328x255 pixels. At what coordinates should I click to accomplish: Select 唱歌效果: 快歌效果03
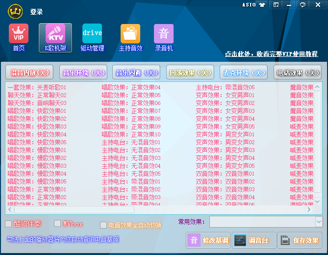[37, 127]
